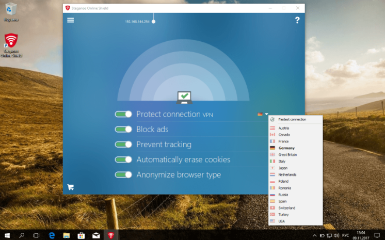Open Recycle Bin on the desktop
385x240 pixels.
[x=11, y=11]
